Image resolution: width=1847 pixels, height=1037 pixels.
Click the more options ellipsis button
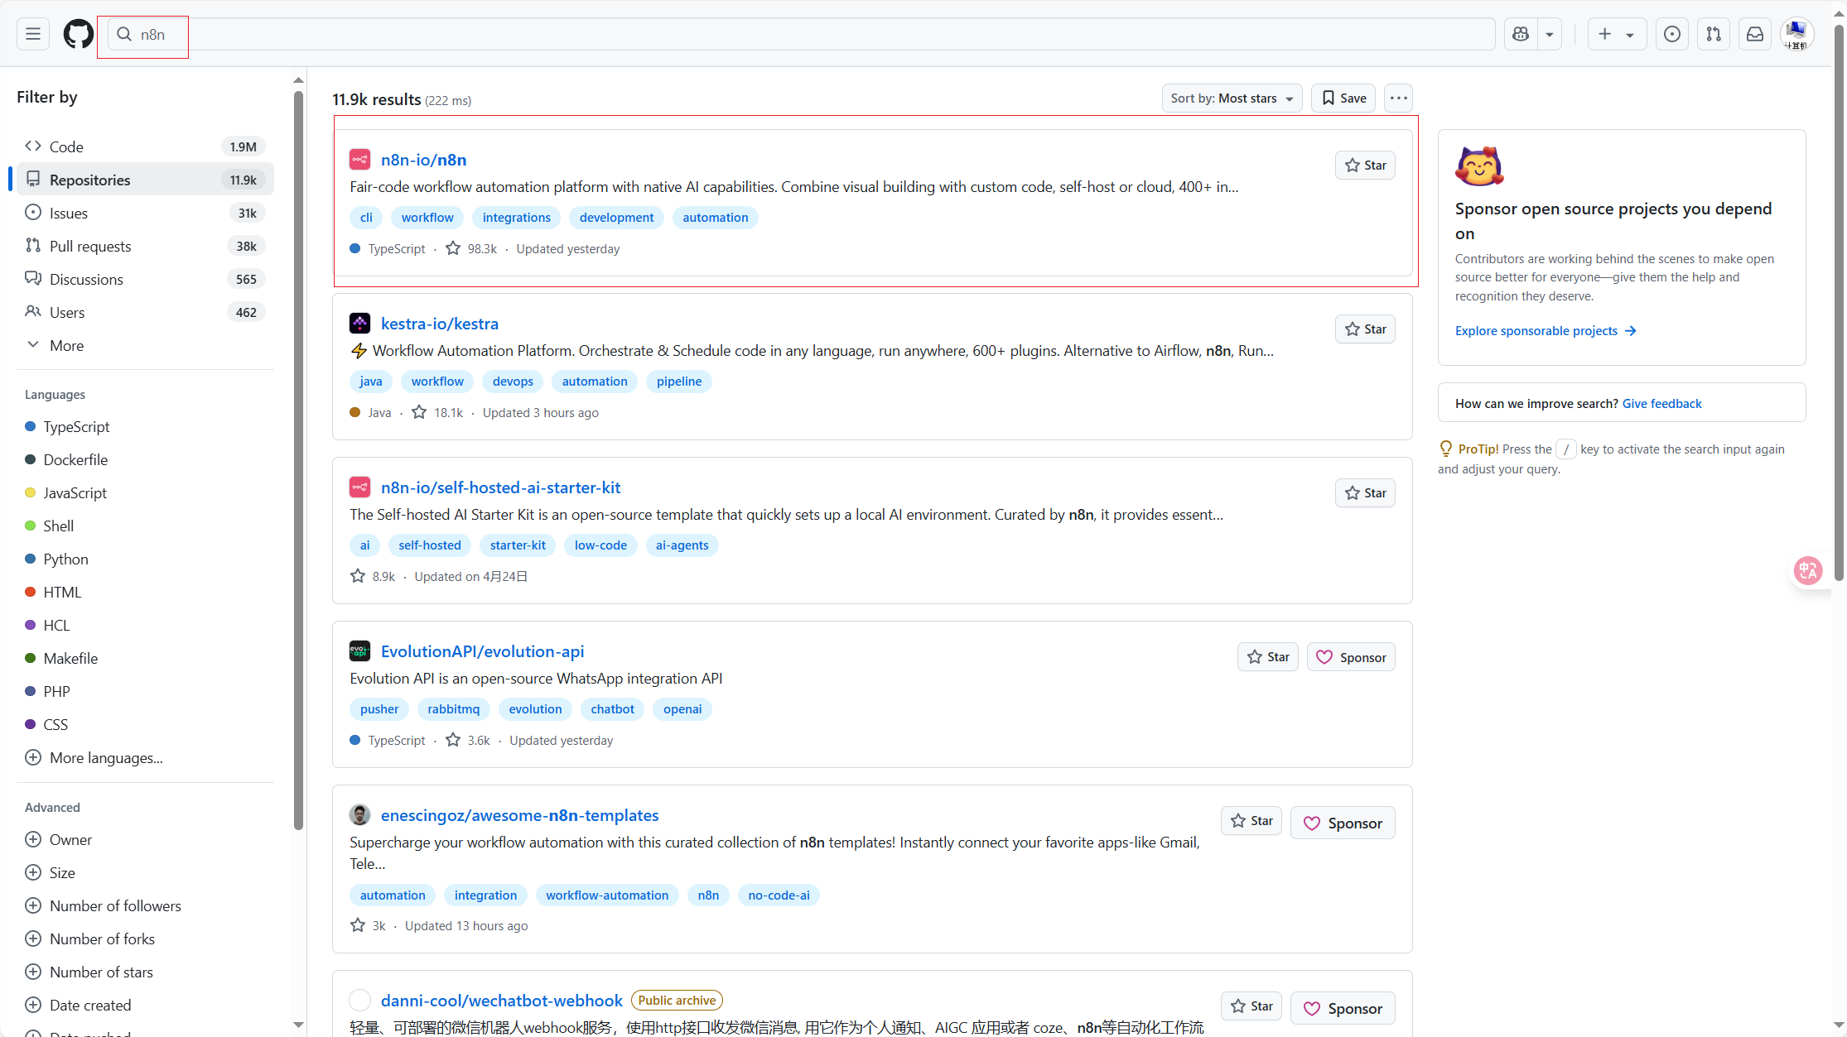[x=1399, y=98]
